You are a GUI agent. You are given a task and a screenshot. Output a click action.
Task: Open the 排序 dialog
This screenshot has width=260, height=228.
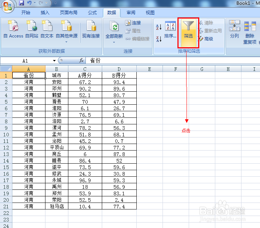click(170, 29)
